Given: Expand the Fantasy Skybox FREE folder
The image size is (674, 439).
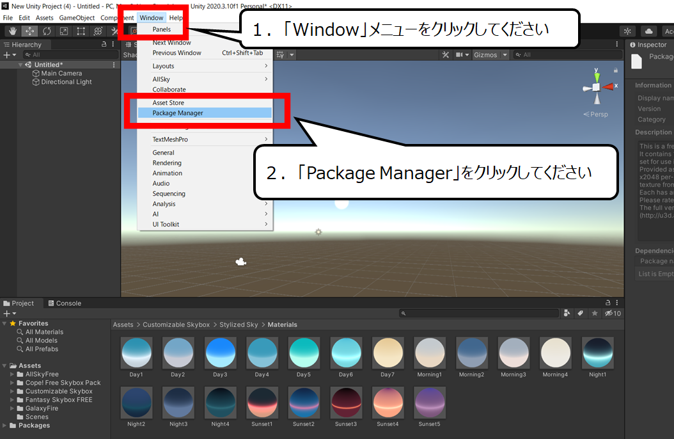Looking at the screenshot, I should pyautogui.click(x=12, y=399).
